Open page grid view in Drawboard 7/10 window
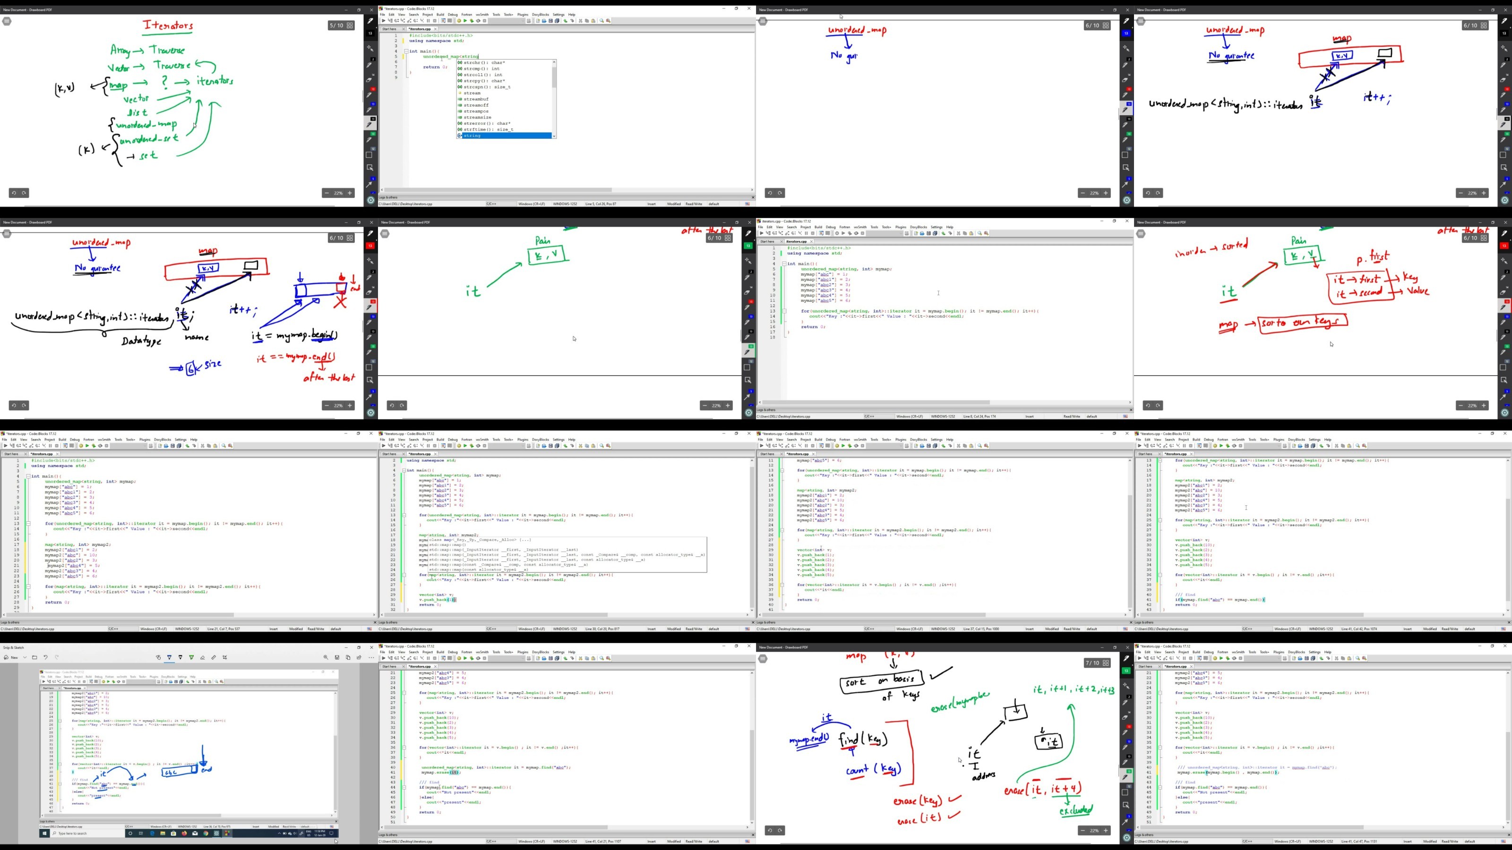The width and height of the screenshot is (1512, 850). 1106,663
